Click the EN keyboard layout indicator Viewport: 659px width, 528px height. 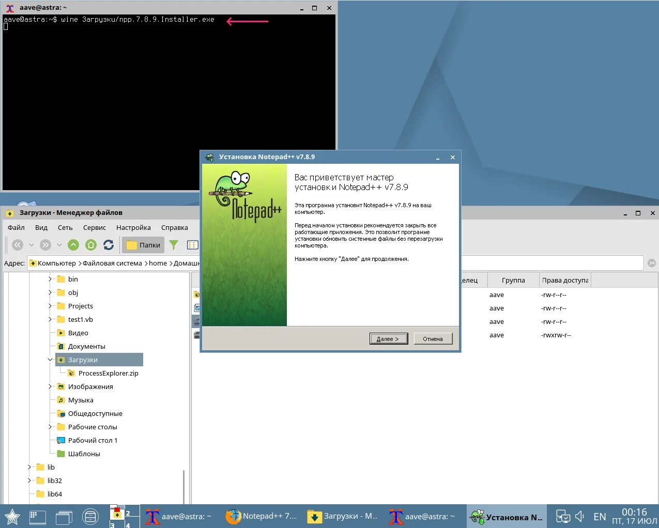(600, 517)
